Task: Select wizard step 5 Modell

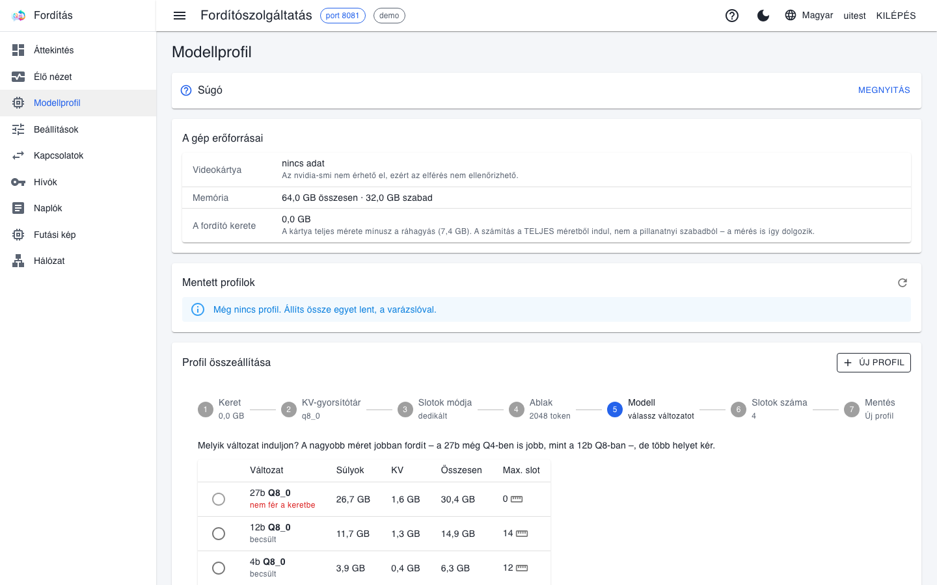Action: coord(651,409)
